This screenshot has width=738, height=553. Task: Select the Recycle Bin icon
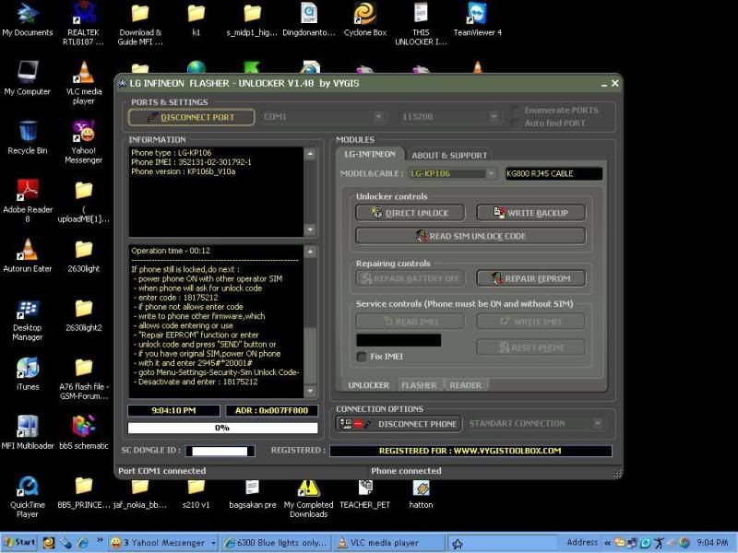[28, 137]
